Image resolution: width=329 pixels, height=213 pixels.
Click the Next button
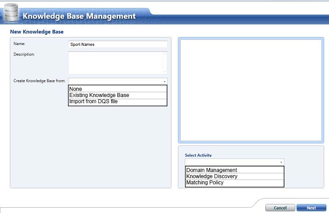click(x=311, y=208)
